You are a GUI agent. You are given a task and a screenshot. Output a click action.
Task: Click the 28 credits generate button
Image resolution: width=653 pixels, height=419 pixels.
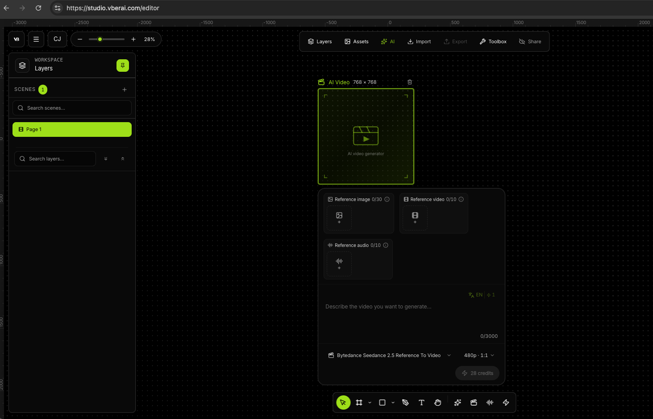coord(477,373)
